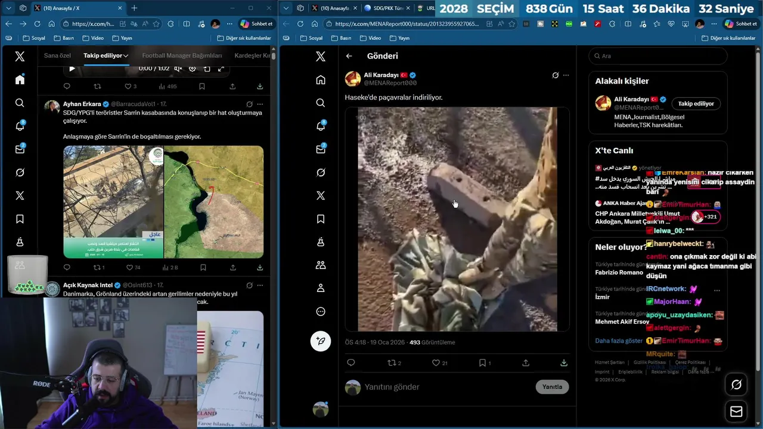The height and width of the screenshot is (429, 763).
Task: Open new tab in left browser
Action: tap(134, 8)
